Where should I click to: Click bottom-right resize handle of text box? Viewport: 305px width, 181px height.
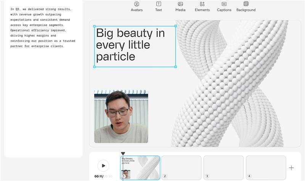pyautogui.click(x=175, y=67)
